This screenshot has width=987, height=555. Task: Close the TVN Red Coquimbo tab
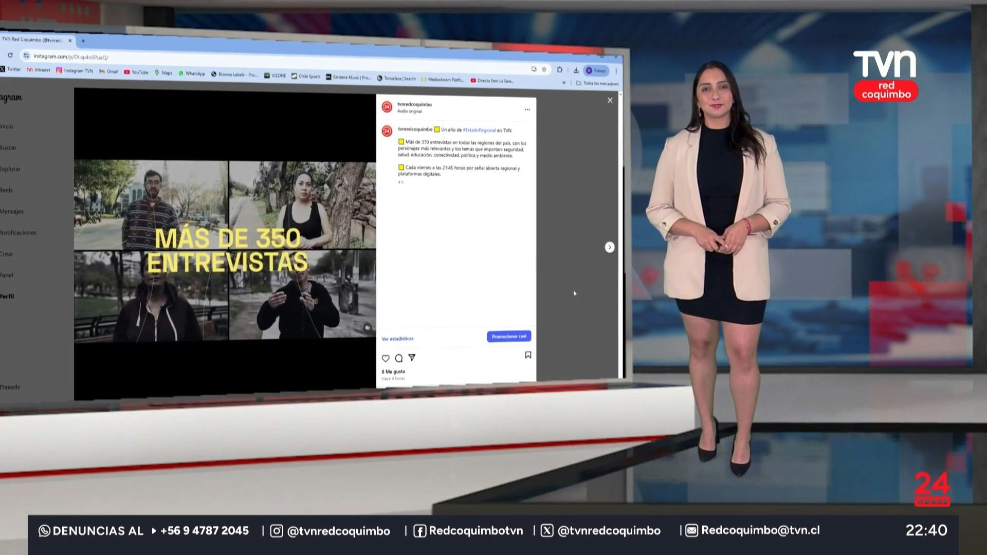coord(70,40)
